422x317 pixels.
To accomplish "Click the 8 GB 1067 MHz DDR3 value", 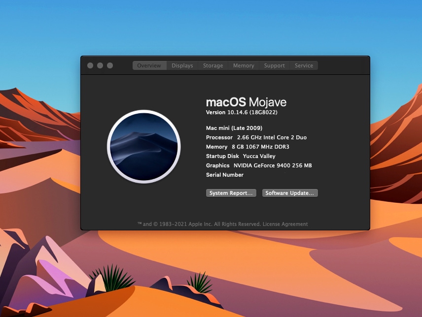I will [260, 147].
